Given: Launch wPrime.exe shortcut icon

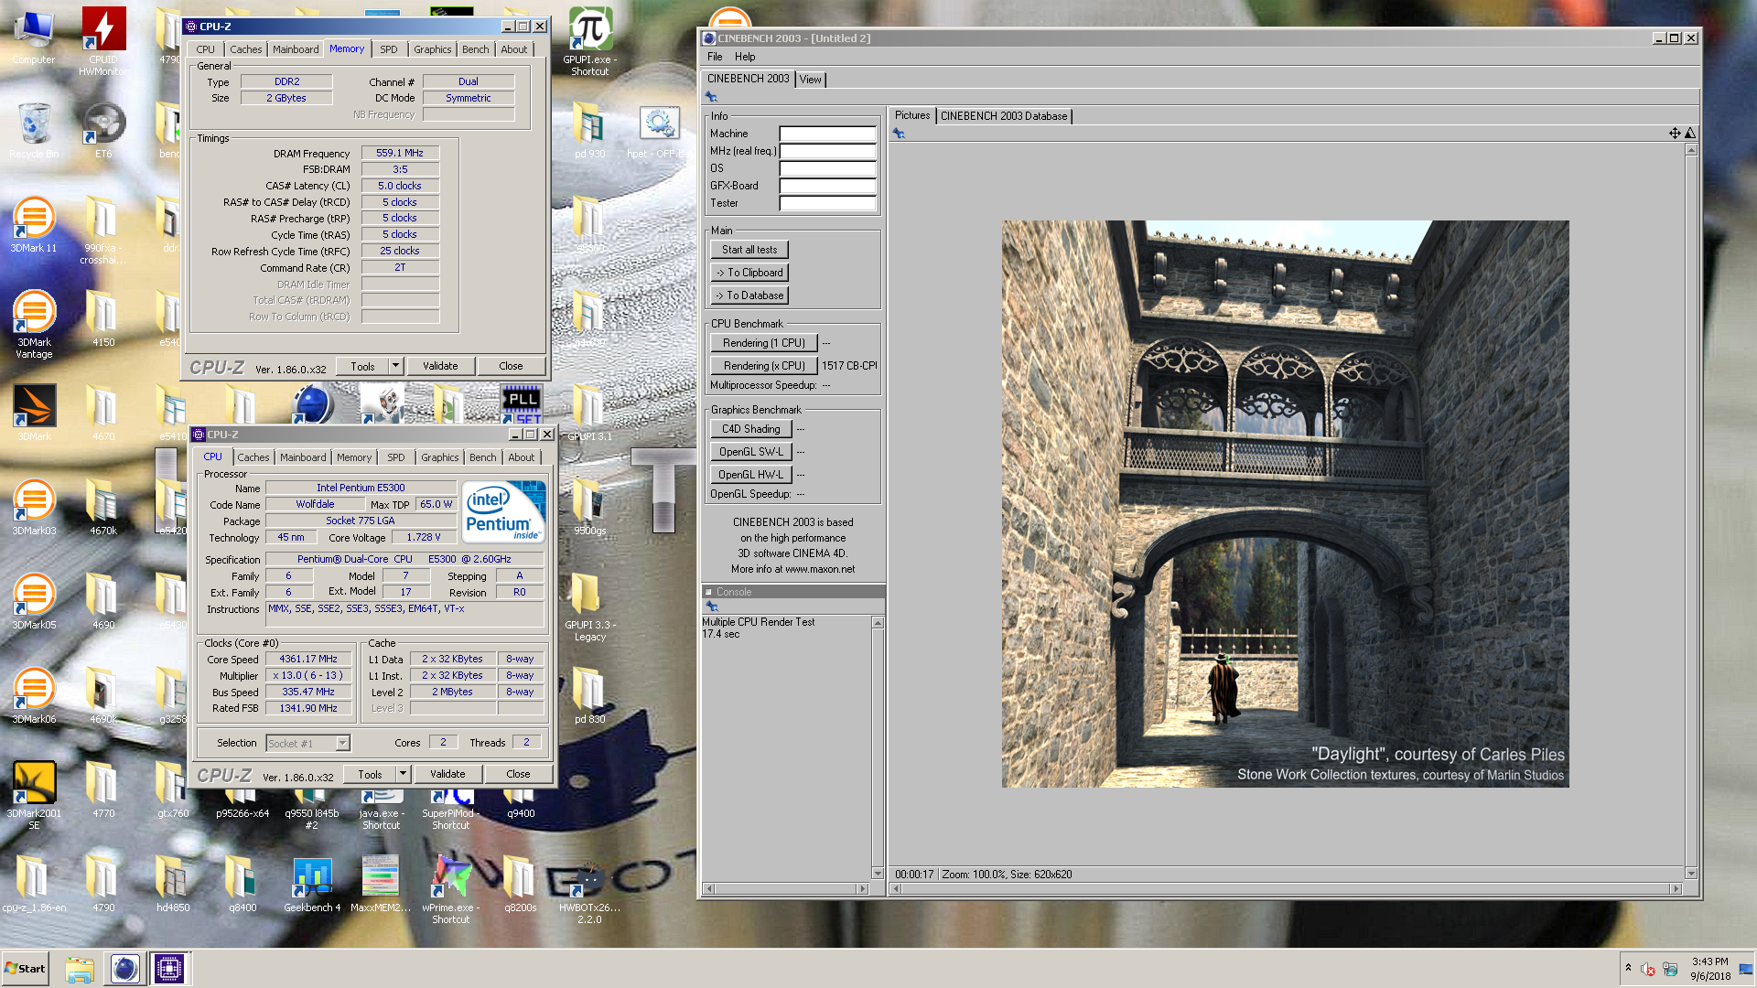Looking at the screenshot, I should 451,890.
